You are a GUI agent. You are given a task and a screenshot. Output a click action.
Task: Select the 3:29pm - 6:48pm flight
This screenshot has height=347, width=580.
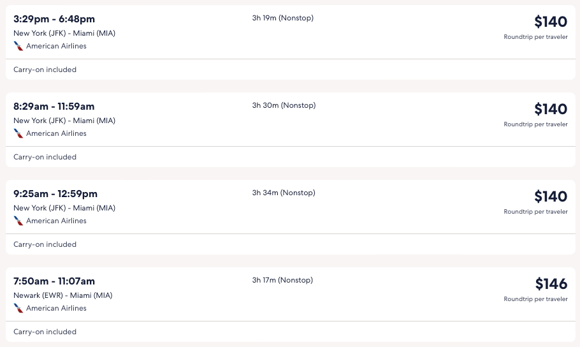click(54, 19)
